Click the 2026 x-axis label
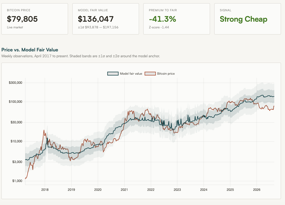 (257, 190)
